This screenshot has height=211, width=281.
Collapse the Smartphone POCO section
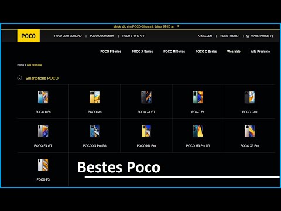pos(19,78)
